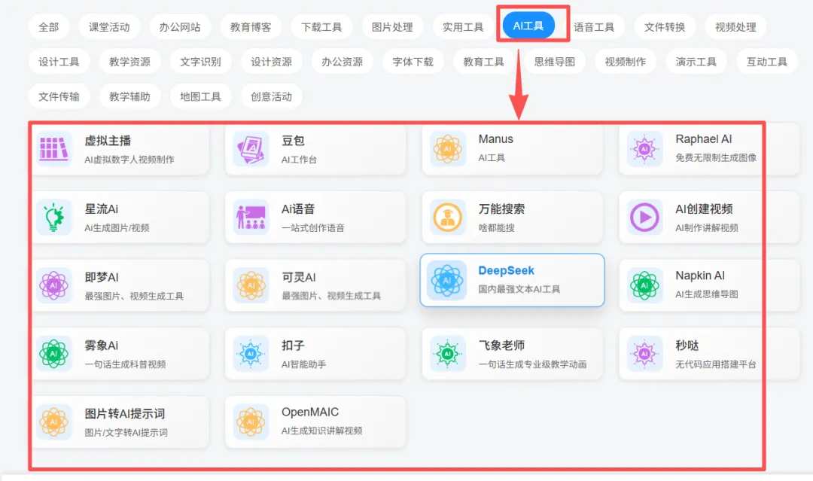Click the text 啥都能搜
Viewport: 813px width, 481px height.
click(x=496, y=227)
